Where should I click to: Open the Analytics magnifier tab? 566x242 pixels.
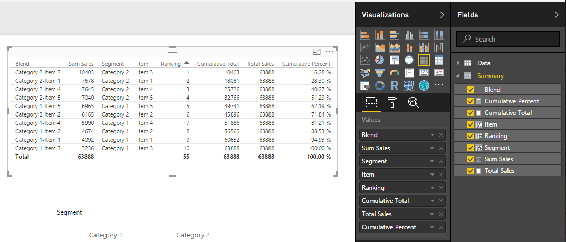[x=414, y=102]
